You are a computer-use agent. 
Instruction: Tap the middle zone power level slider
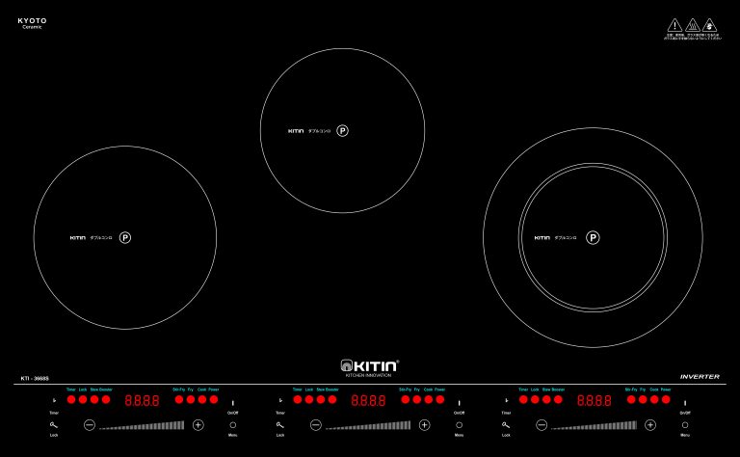coord(368,425)
